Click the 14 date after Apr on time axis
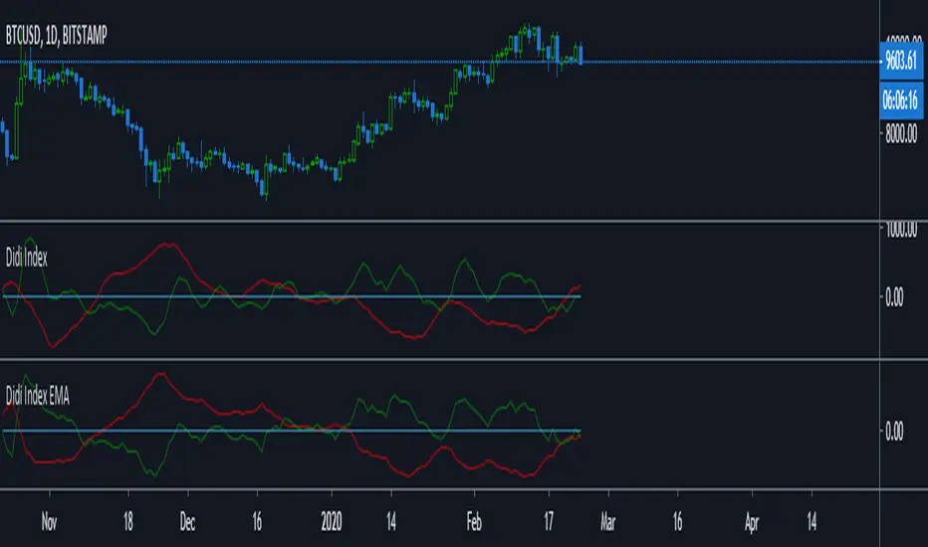The width and height of the screenshot is (928, 547). (812, 522)
